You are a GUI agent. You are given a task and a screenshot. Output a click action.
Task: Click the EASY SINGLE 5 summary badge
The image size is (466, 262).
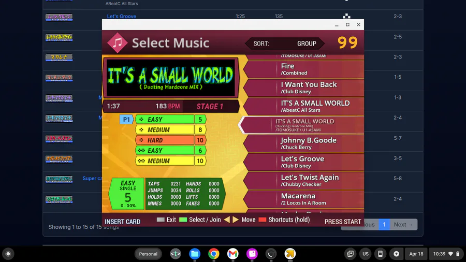point(128,194)
